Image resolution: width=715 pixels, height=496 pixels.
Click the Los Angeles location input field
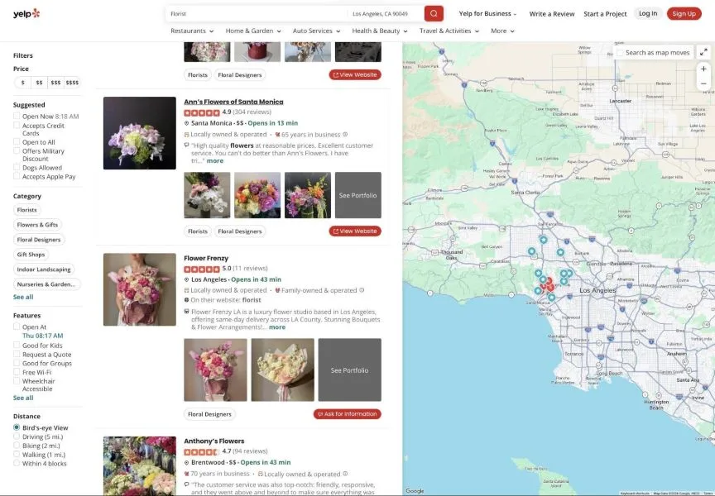pyautogui.click(x=386, y=14)
